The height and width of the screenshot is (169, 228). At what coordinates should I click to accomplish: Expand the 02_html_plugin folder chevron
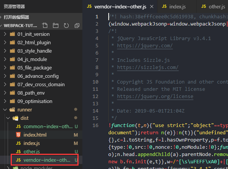(5, 42)
